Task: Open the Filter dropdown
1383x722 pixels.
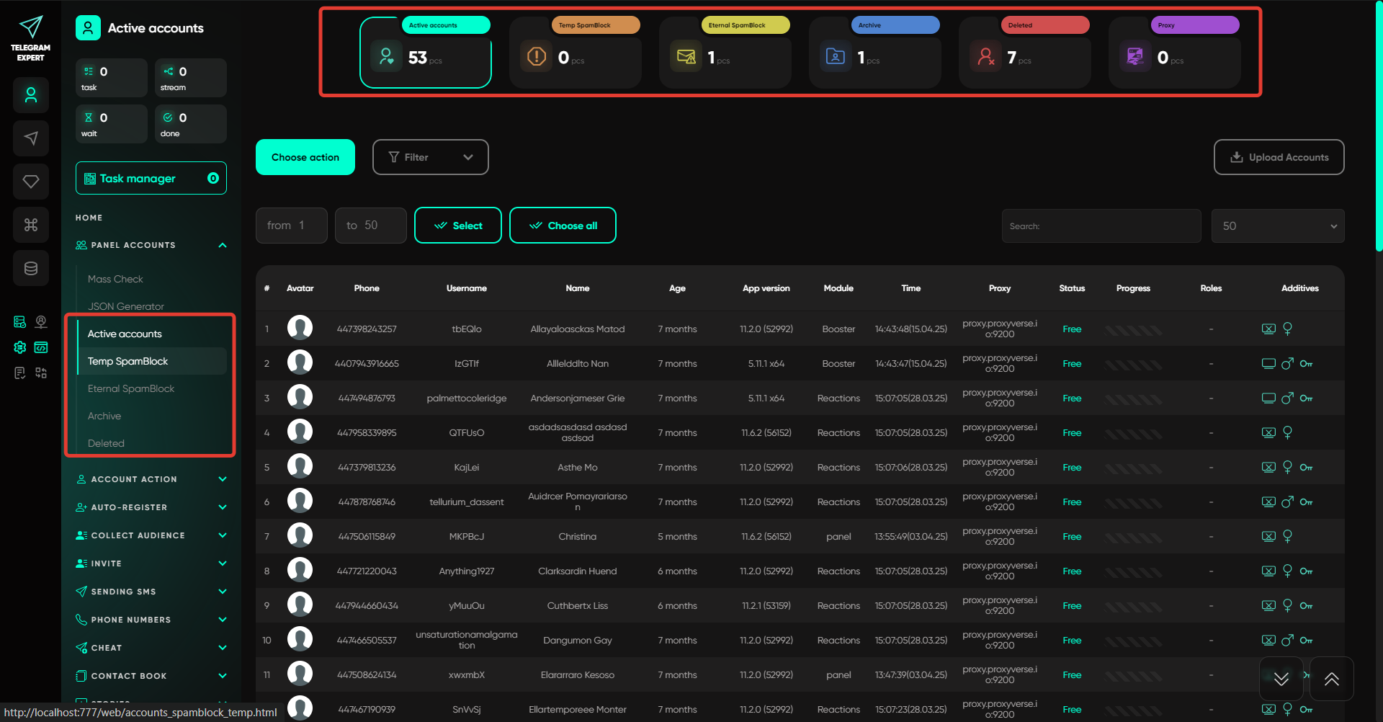Action: pos(430,157)
